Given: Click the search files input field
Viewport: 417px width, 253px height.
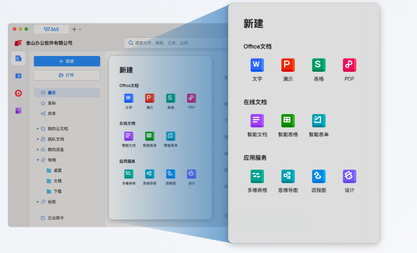Looking at the screenshot, I should [176, 43].
